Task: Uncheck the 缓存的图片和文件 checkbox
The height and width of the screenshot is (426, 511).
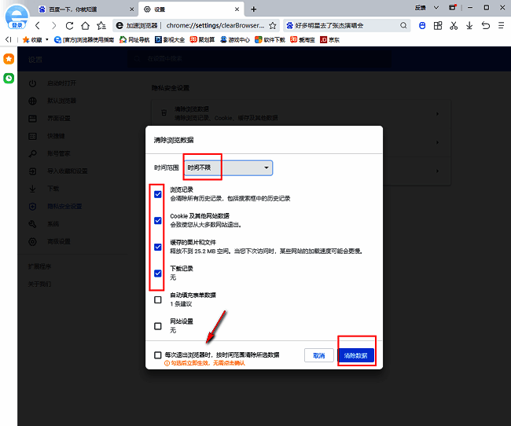Action: [x=158, y=247]
